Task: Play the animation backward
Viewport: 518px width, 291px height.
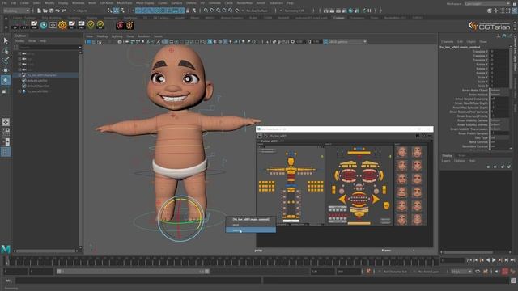Action: click(488, 260)
